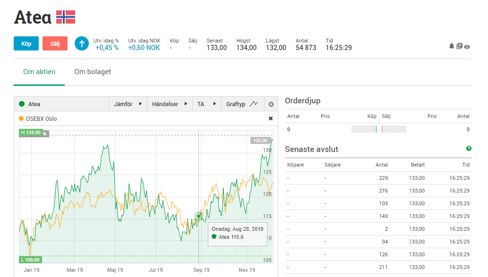Click the L 106,60 low marker
488x277 pixels.
tap(30, 260)
